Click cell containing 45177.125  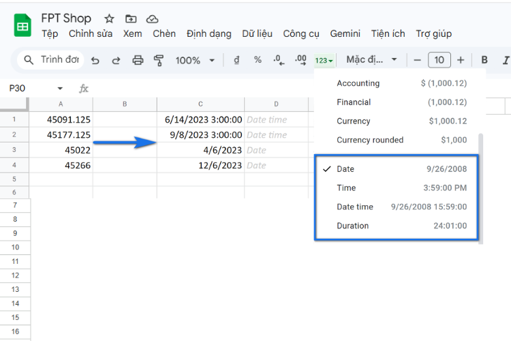point(61,135)
